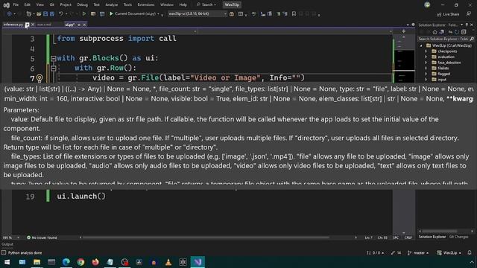Collapse the Wav2Lip root folder node
The height and width of the screenshot is (268, 477).
pyautogui.click(x=421, y=45)
